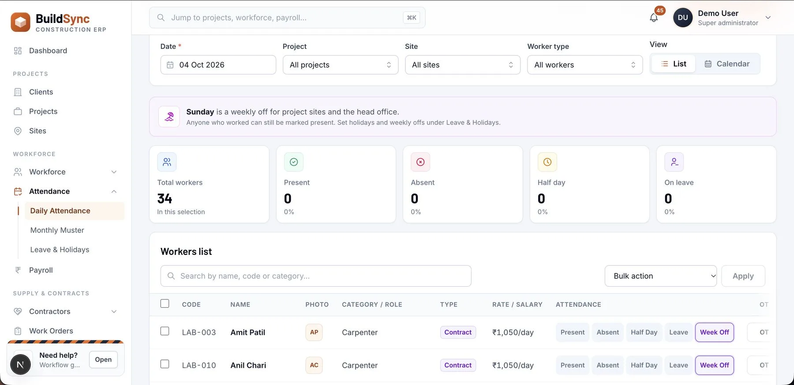Mark Amit Patil as Present
The height and width of the screenshot is (385, 794).
click(573, 333)
